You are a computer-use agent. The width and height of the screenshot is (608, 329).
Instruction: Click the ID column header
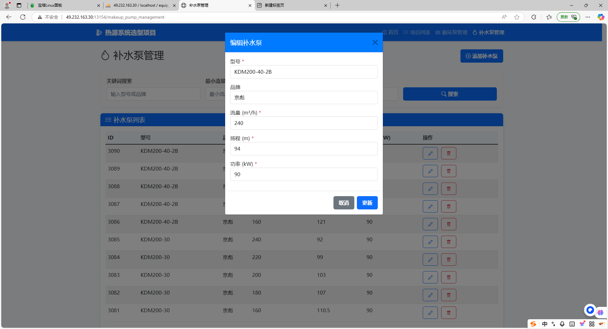tap(111, 138)
